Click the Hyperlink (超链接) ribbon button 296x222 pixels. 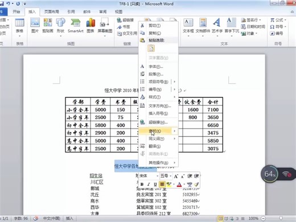click(125, 20)
